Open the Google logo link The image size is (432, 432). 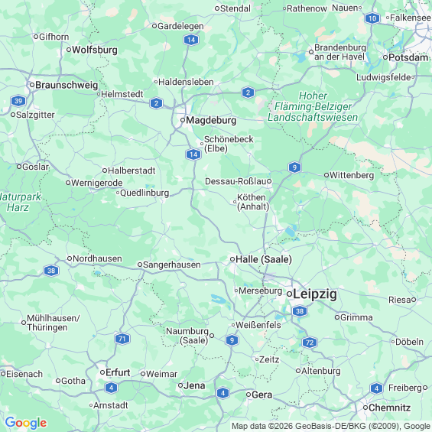(26, 423)
